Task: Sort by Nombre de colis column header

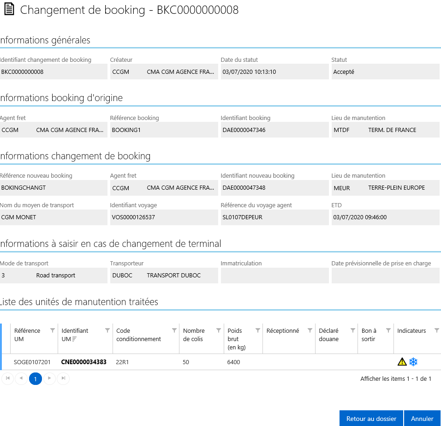Action: pyautogui.click(x=194, y=335)
